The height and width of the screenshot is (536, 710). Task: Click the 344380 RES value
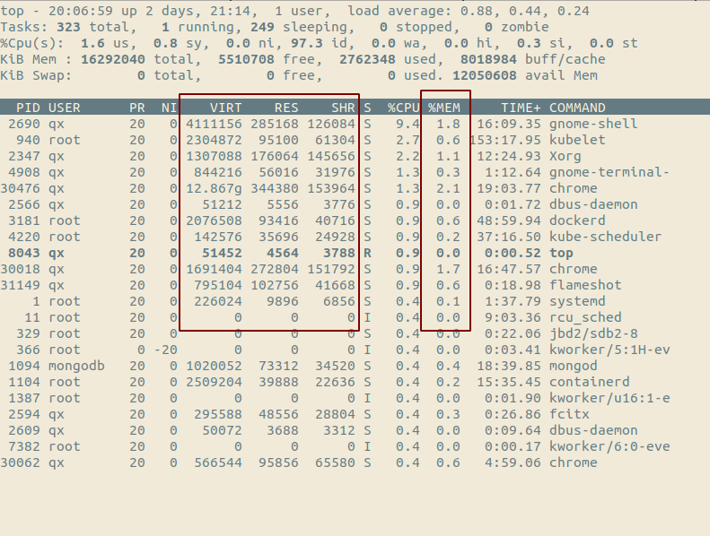(x=275, y=188)
